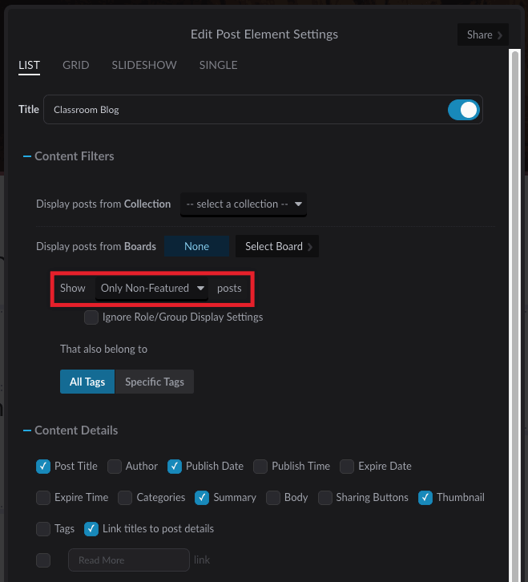Toggle the Title visibility switch
Screen dimensions: 528x582
[463, 110]
